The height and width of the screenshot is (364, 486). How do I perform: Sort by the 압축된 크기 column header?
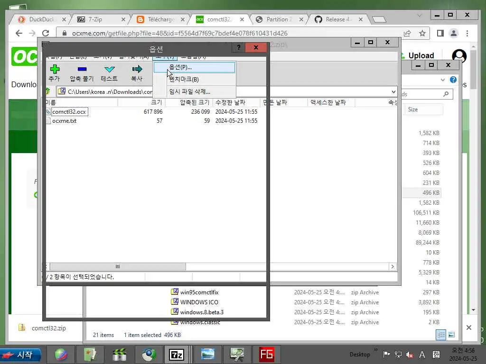click(189, 102)
